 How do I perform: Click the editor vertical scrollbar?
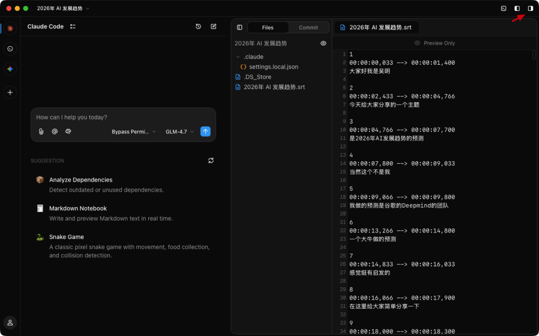coord(534,55)
